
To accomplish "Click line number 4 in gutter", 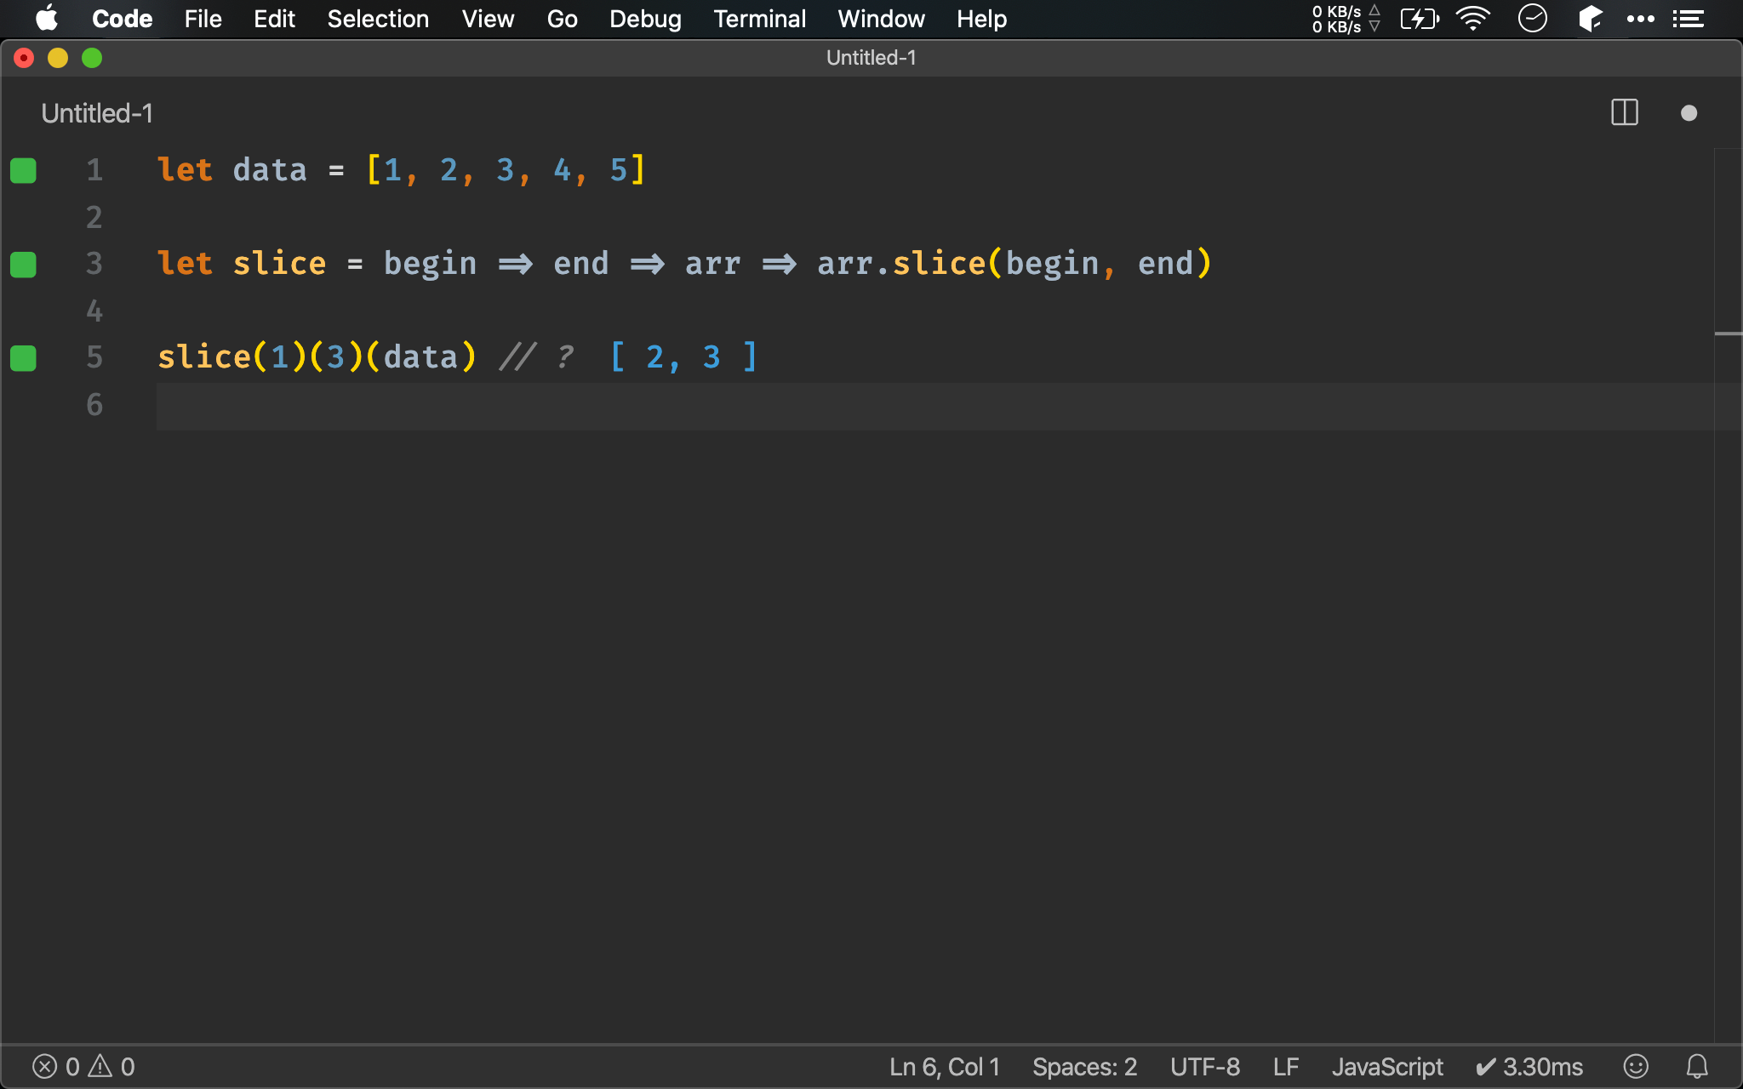I will point(94,311).
